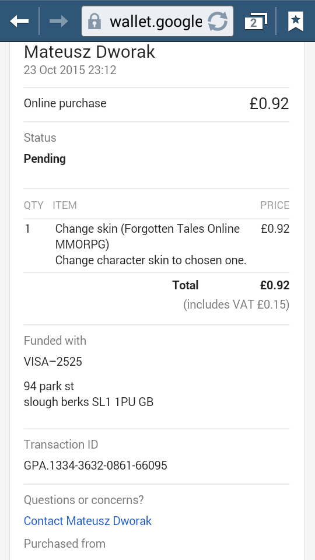Screen dimensions: 315x560
Task: Open the tabs switcher showing 2
Action: [x=256, y=22]
